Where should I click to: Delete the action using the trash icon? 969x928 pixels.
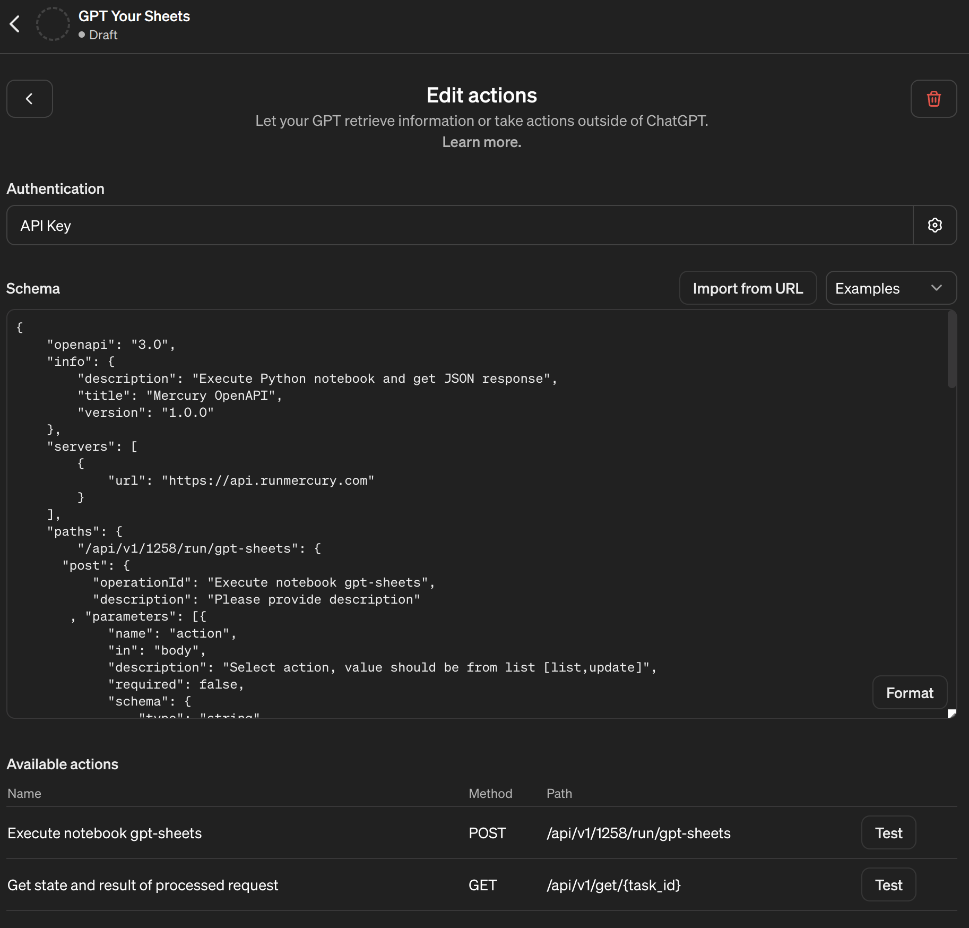tap(933, 99)
